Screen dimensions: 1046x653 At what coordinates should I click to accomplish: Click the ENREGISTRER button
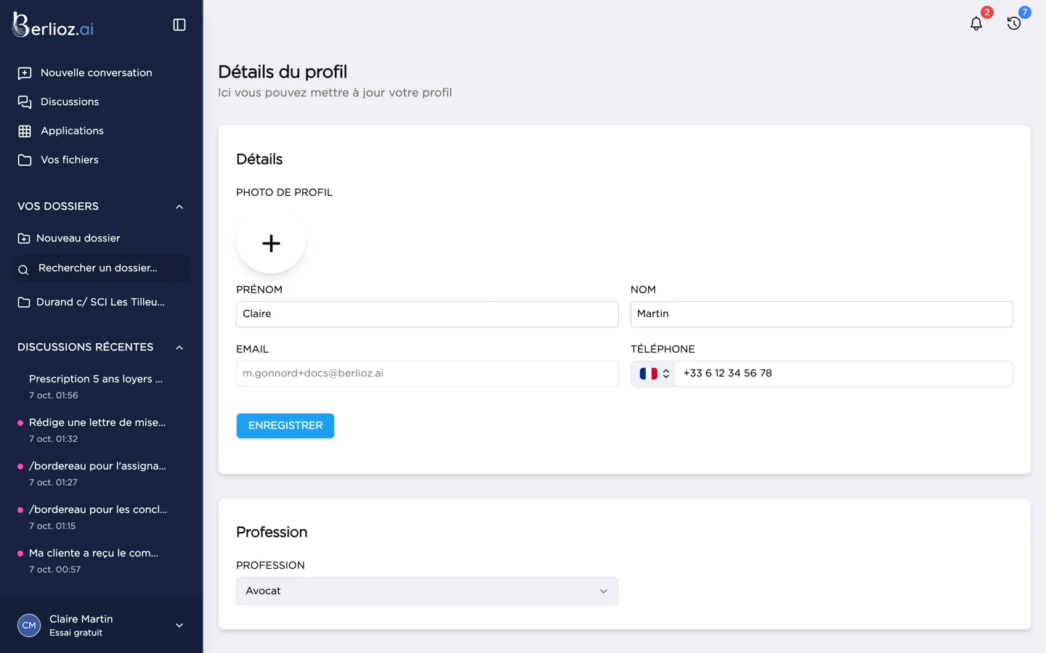point(285,426)
